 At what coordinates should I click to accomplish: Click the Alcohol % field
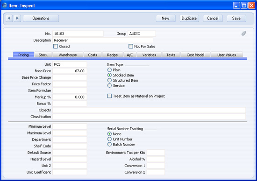click(156, 159)
